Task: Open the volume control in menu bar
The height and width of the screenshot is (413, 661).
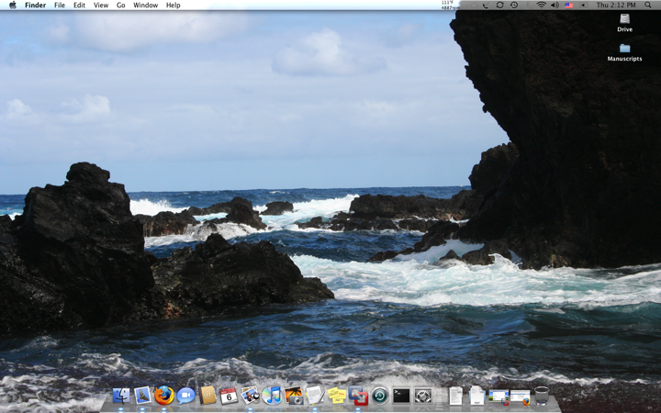Action: coord(555,6)
